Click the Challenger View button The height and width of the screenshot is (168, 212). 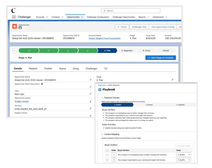139,27
